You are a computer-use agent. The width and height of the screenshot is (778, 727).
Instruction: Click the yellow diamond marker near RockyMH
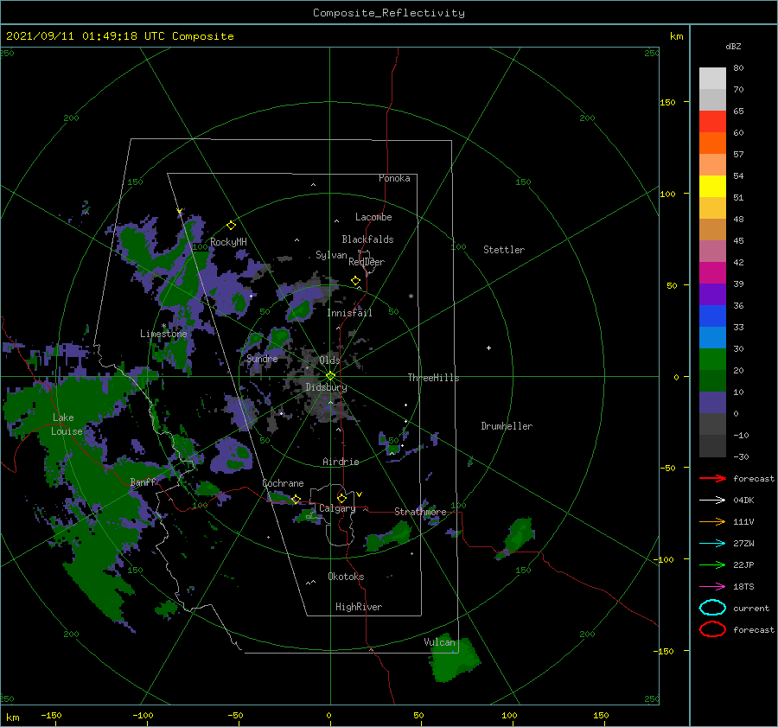coord(231,226)
